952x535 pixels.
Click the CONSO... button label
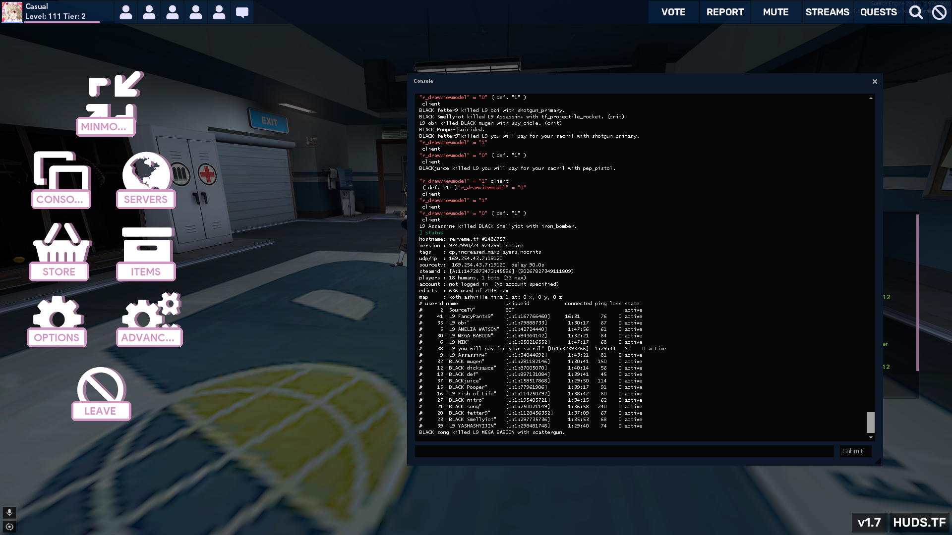(61, 200)
